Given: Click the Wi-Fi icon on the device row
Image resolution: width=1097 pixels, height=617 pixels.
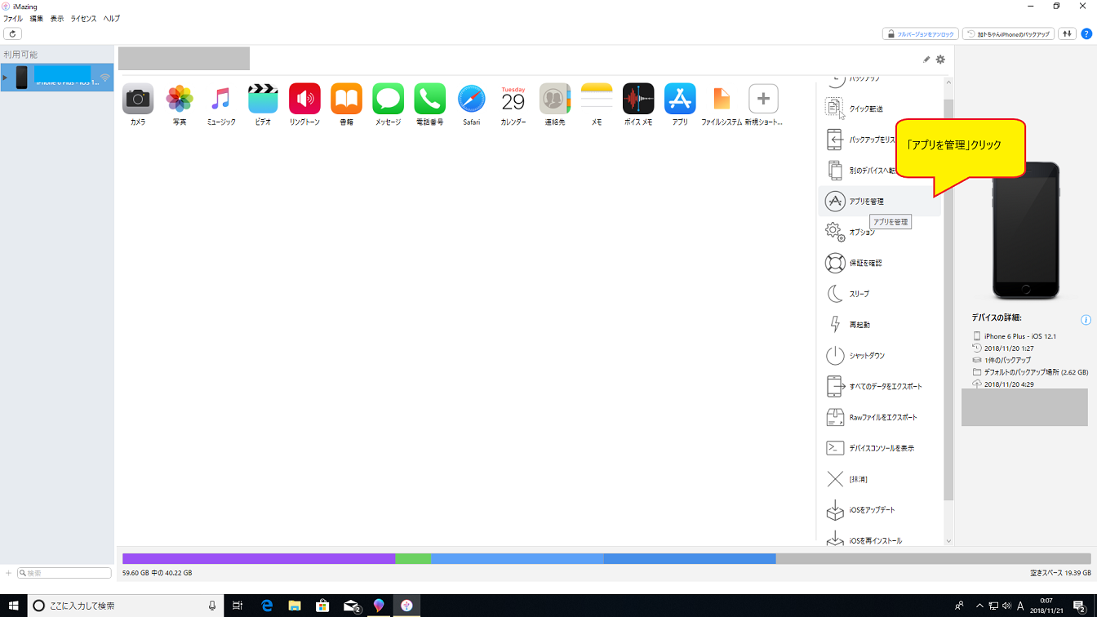Looking at the screenshot, I should [104, 78].
